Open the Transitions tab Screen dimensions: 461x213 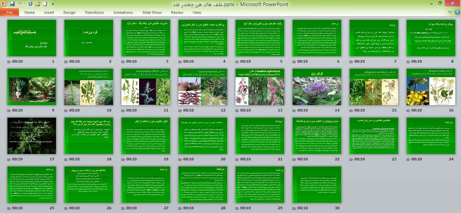pos(94,12)
